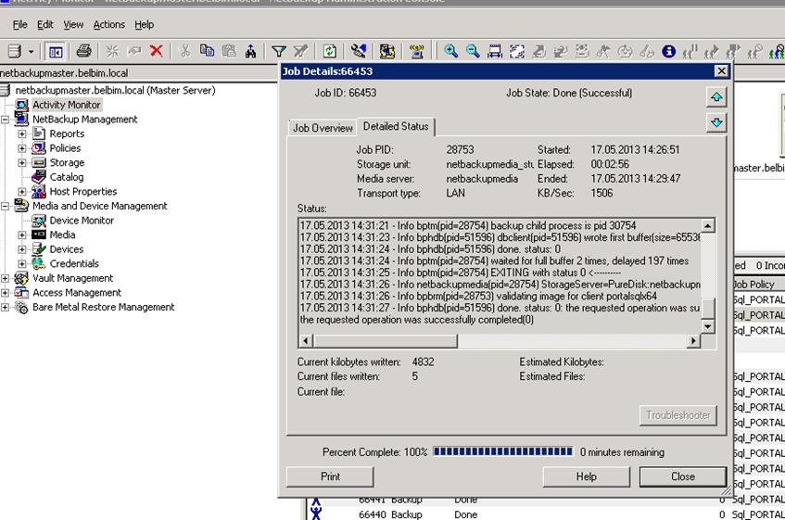Viewport: 785px width, 520px height.
Task: Switch to the Job Overview tab
Action: [x=323, y=128]
